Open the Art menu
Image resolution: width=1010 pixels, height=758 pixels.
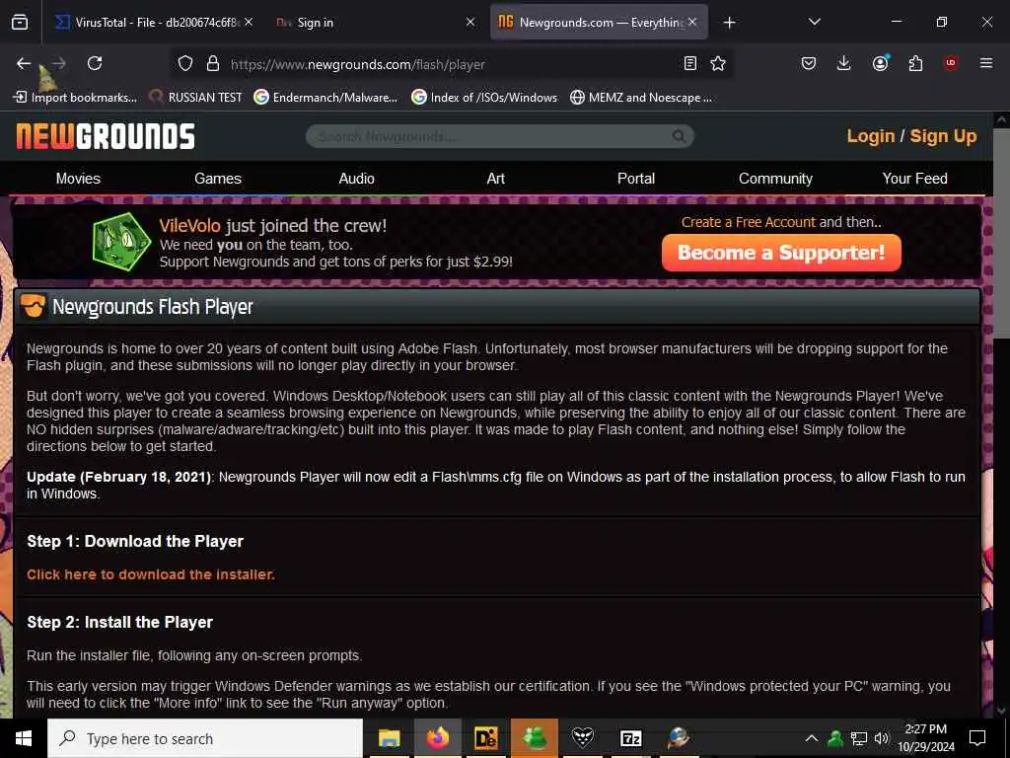[496, 179]
